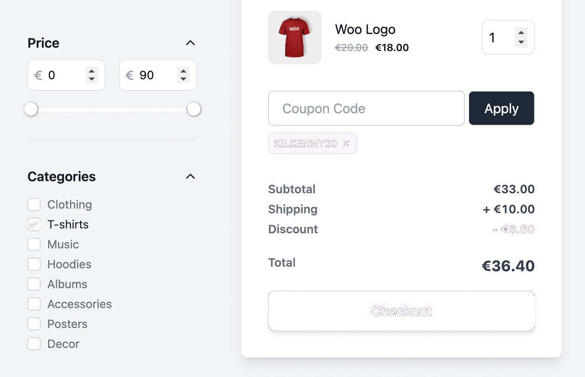
Task: Click the Woo Logo t-shirt thumbnail
Action: [x=295, y=37]
